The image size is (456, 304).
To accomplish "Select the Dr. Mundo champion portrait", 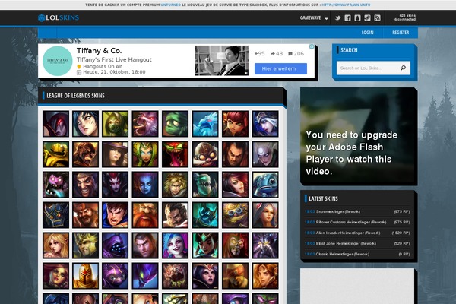I will 55,185.
